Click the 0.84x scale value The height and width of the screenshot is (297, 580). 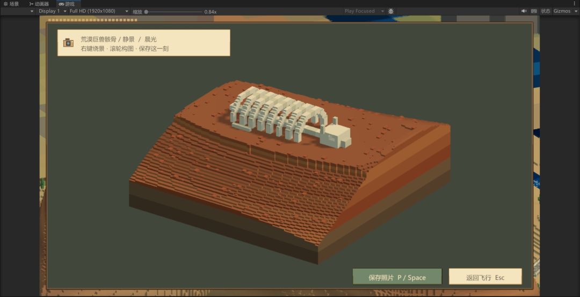211,12
